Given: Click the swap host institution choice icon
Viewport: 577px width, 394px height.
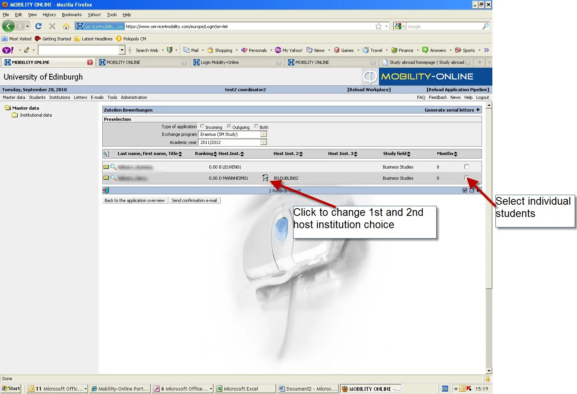Looking at the screenshot, I should click(265, 178).
